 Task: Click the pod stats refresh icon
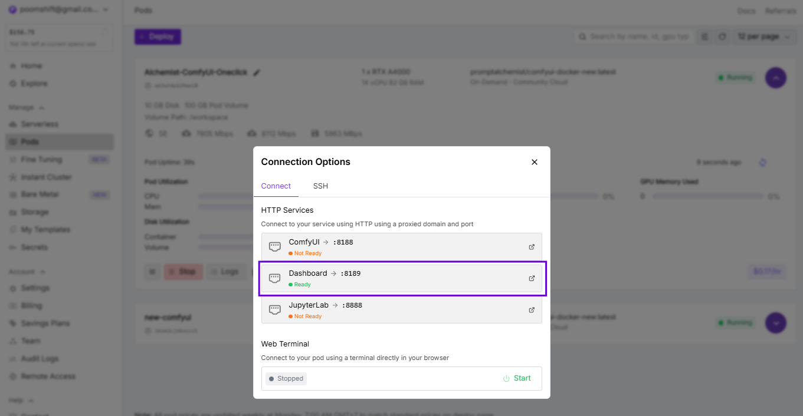tap(762, 163)
